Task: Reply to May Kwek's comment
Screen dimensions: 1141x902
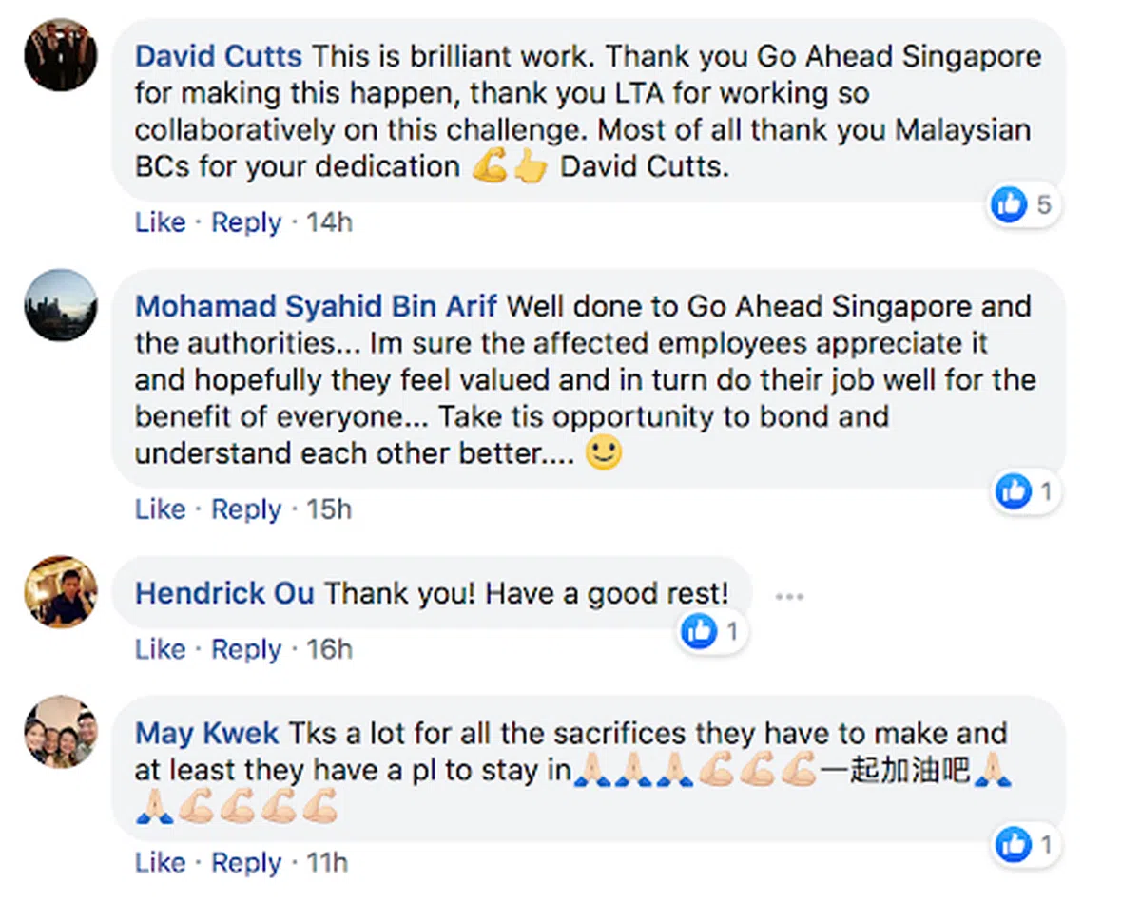Action: point(246,863)
